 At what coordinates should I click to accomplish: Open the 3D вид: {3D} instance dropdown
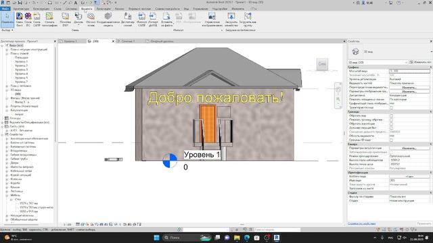(378, 62)
